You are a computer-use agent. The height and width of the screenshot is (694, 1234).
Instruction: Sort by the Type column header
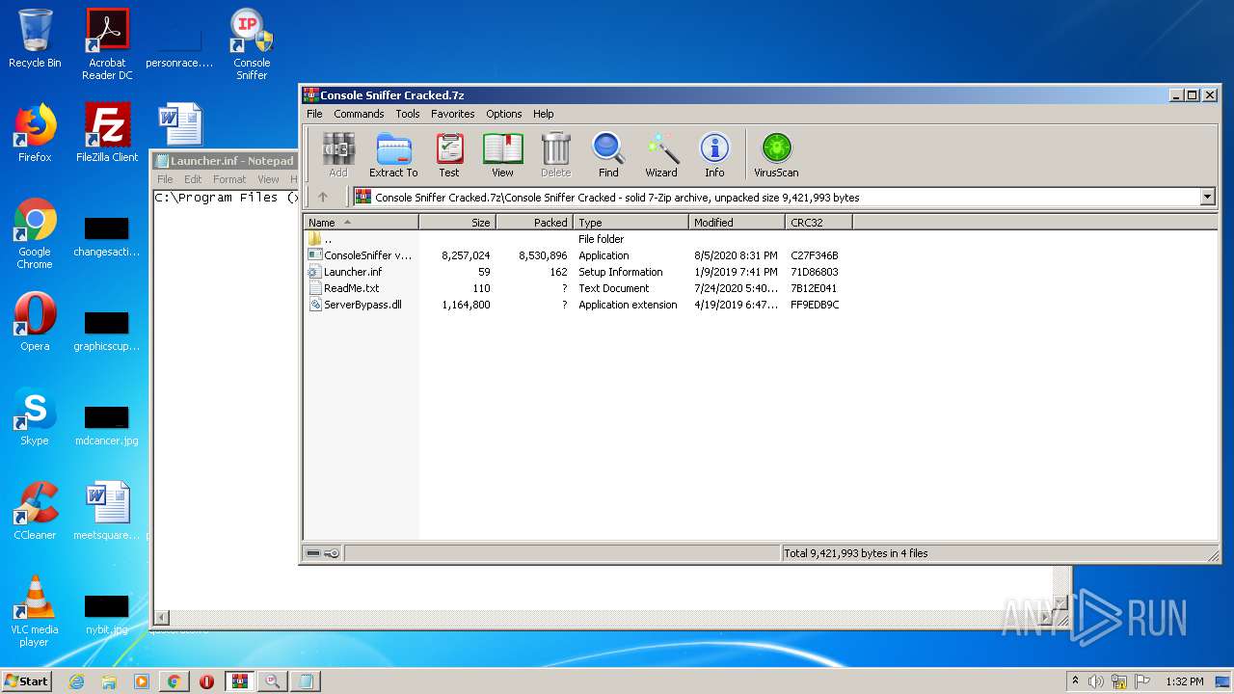point(630,222)
